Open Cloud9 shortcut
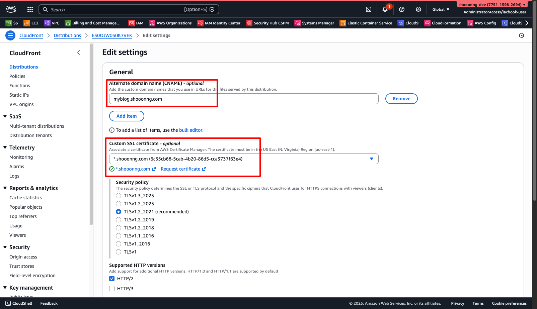The image size is (537, 309). [408, 23]
